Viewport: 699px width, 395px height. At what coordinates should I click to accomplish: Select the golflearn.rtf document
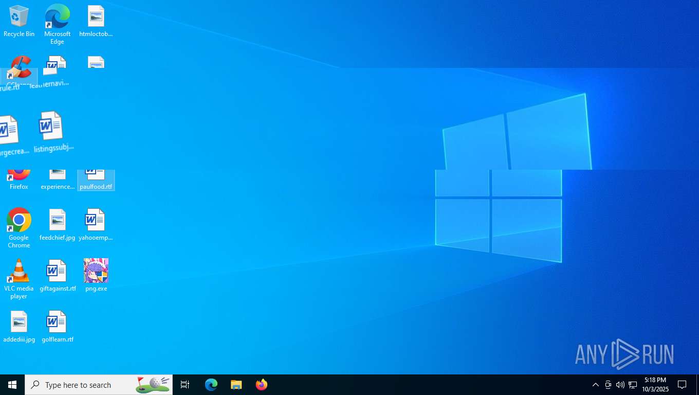click(58, 327)
